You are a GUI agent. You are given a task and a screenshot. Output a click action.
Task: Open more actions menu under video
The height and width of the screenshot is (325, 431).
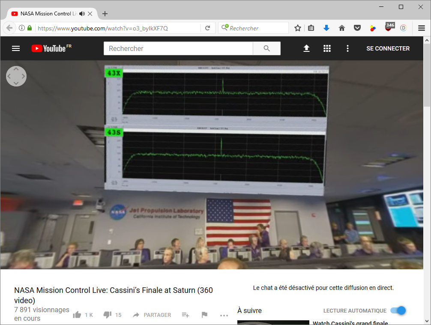pyautogui.click(x=224, y=315)
